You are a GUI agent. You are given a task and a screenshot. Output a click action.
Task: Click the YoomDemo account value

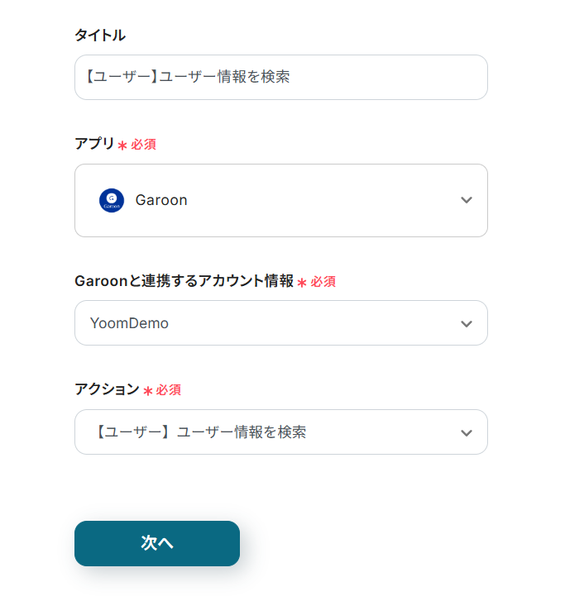(129, 323)
